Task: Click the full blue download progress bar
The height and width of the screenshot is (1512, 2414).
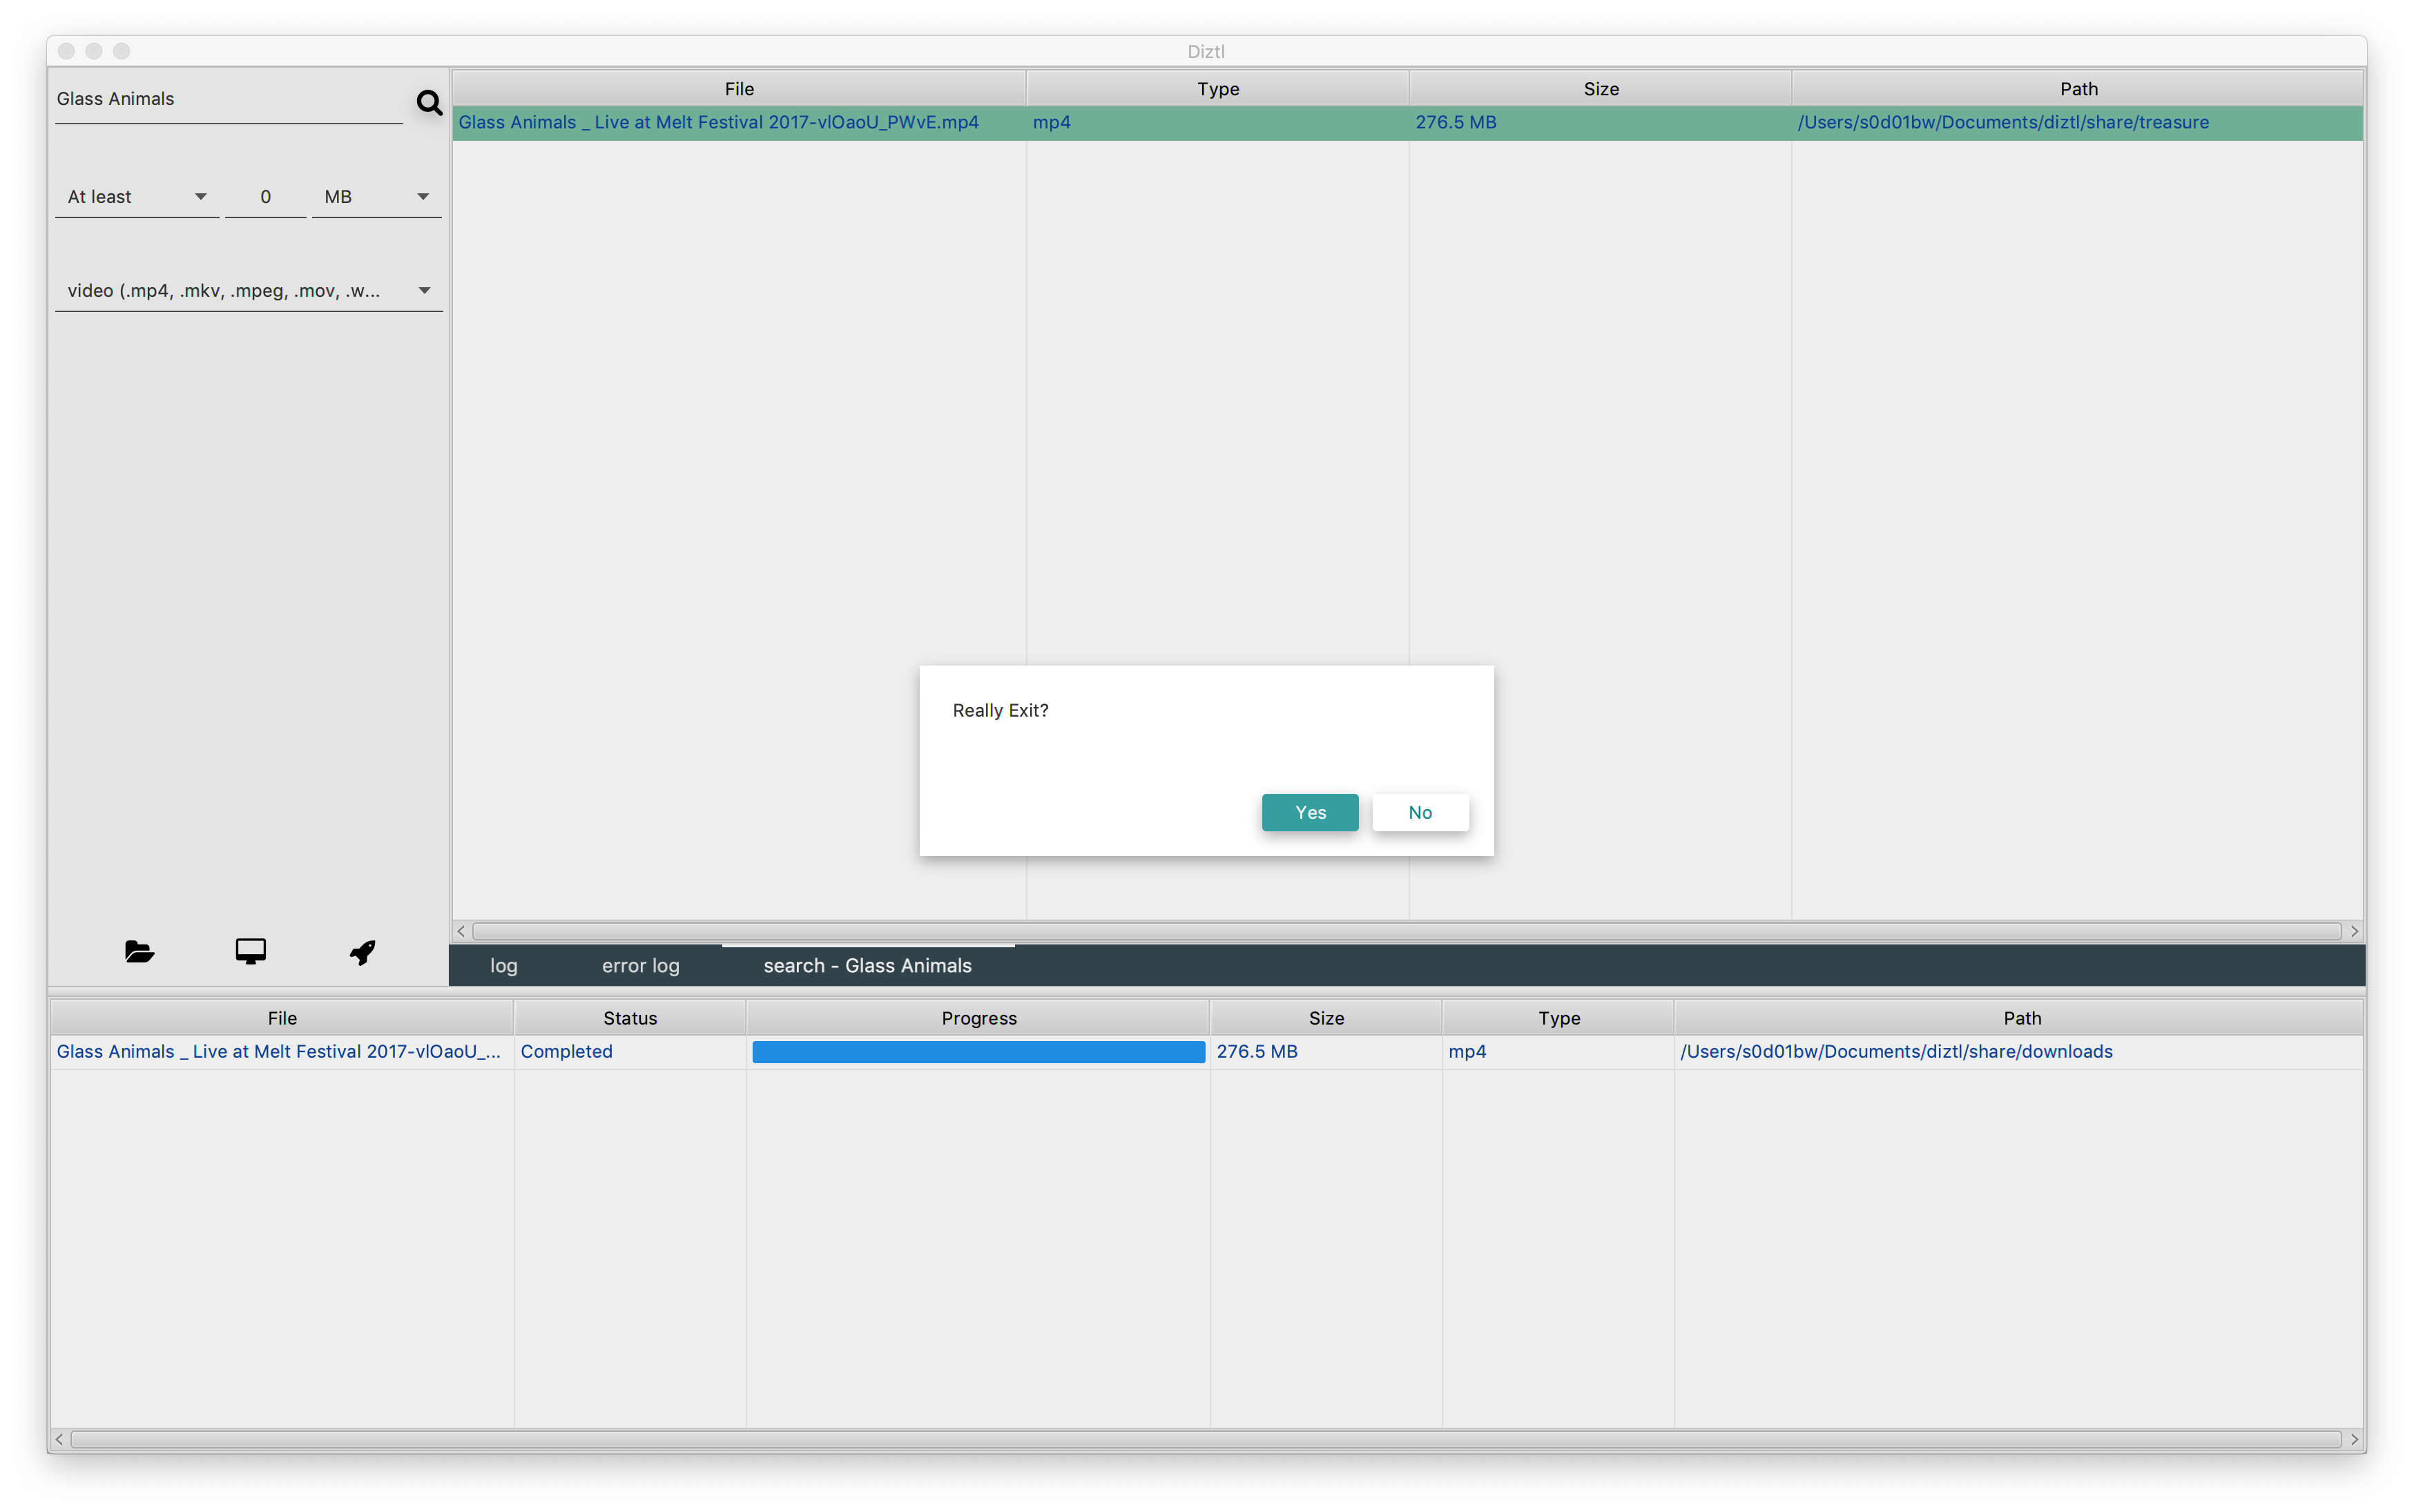Action: [978, 1051]
